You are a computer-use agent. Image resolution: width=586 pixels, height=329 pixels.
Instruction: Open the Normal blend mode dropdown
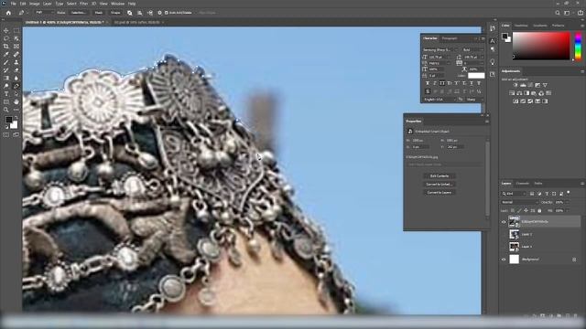click(x=519, y=202)
